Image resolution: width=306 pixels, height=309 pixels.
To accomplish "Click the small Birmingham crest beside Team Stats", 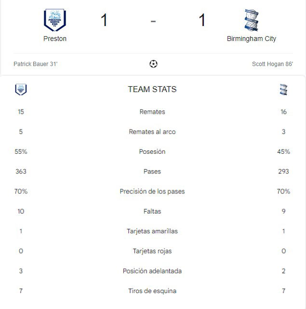I will tap(283, 90).
